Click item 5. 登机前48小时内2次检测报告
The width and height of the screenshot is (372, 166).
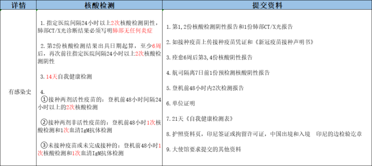(205, 88)
